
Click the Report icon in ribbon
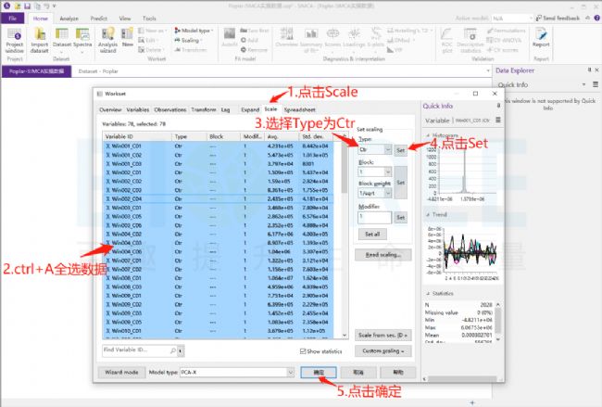(541, 38)
